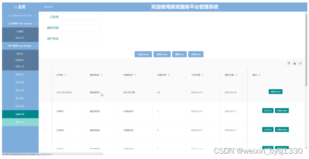
Task: Click the print icon above the table
Action: point(300,63)
